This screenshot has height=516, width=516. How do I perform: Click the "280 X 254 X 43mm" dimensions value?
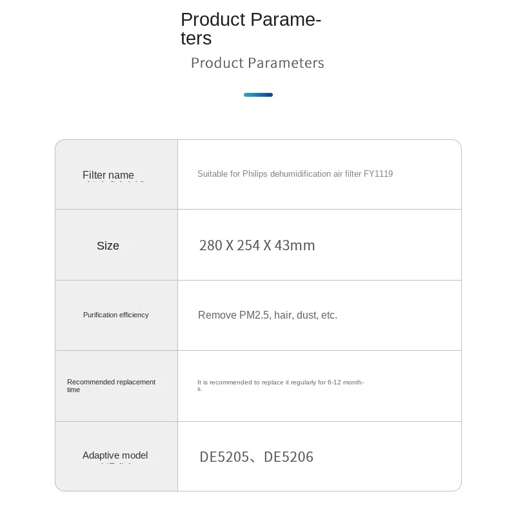(x=257, y=245)
